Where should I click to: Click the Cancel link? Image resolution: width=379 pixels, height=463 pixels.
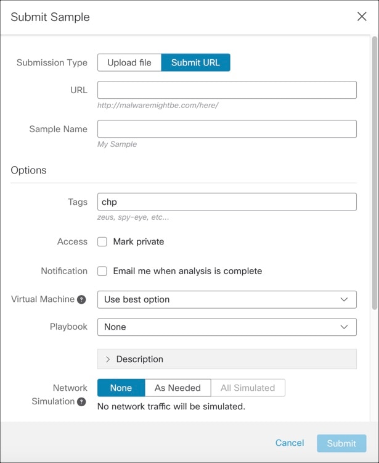(x=290, y=443)
